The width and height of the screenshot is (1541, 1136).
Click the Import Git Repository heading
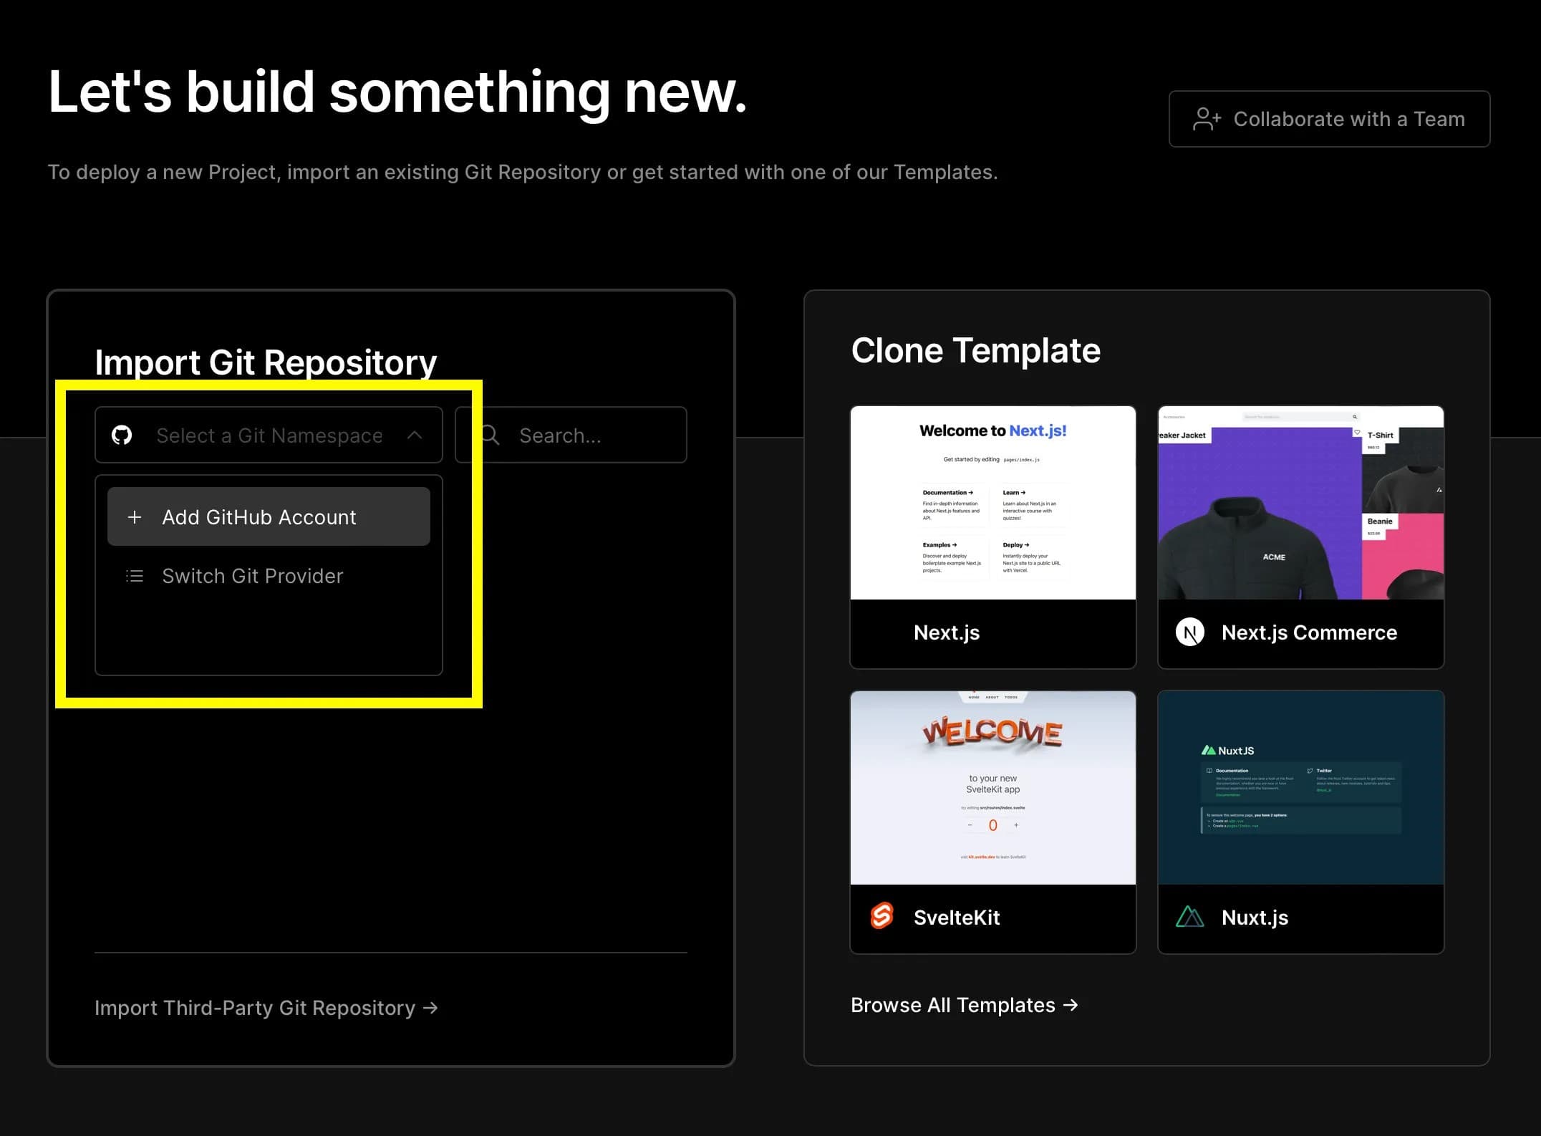point(266,362)
